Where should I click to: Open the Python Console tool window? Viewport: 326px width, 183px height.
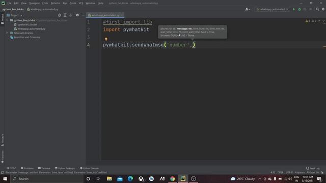point(89,168)
